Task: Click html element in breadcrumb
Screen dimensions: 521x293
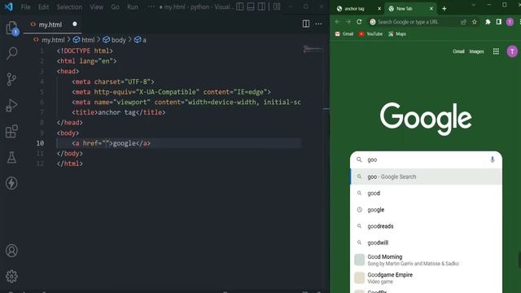Action: click(84, 40)
